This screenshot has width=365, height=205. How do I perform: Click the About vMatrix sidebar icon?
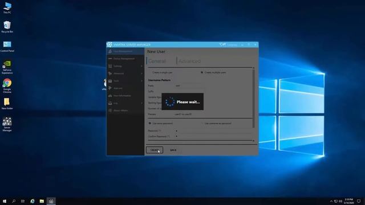tap(110, 110)
